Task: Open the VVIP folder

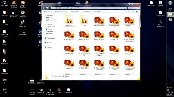Action: 84,20
